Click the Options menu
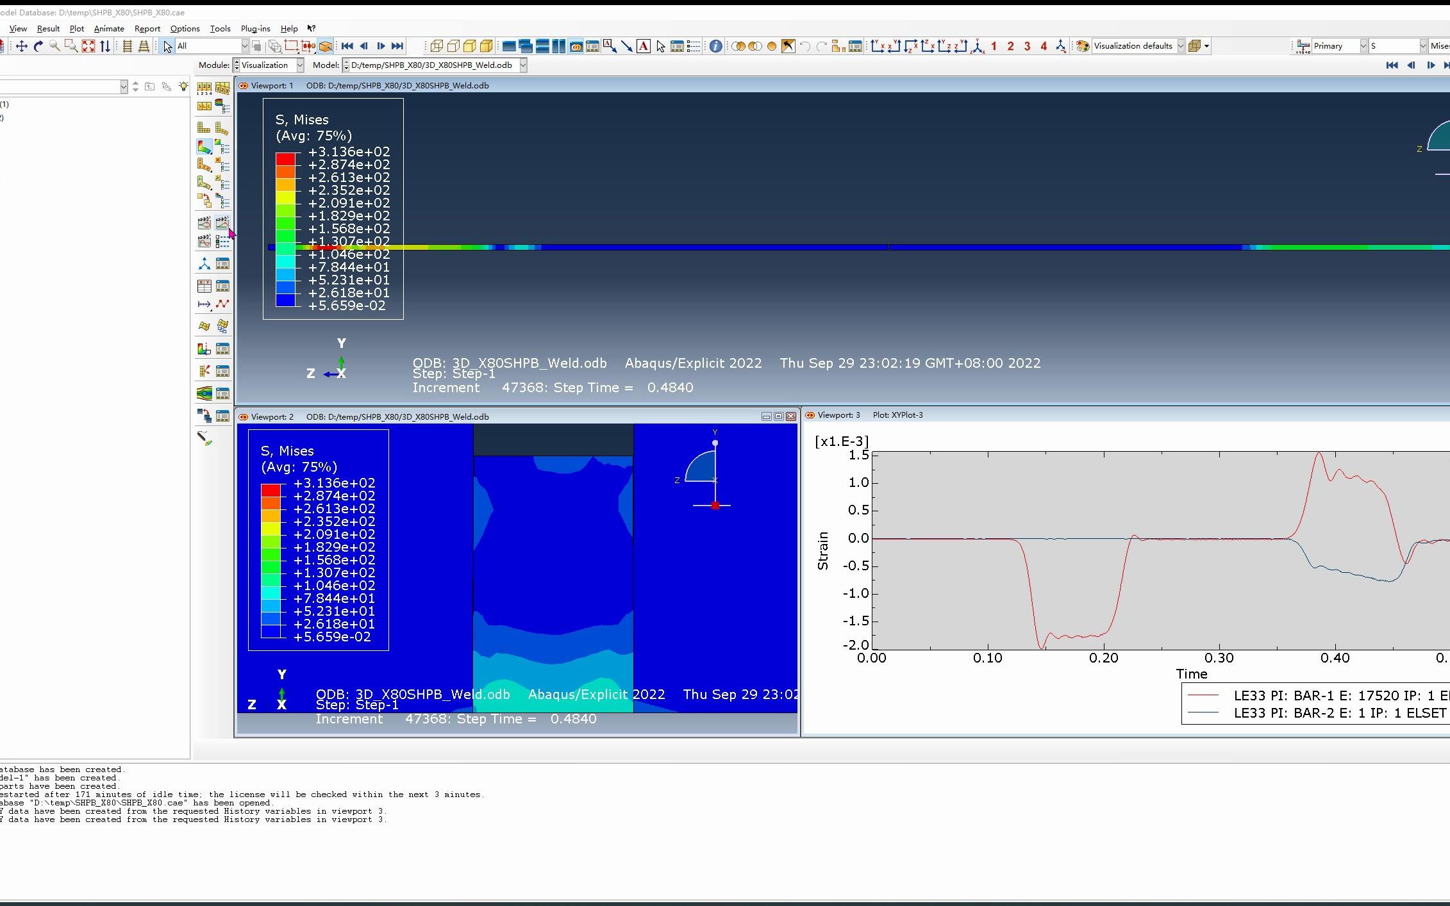The image size is (1450, 906). pos(185,28)
